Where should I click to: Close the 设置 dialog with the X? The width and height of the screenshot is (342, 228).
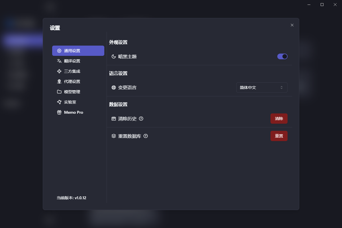point(292,25)
